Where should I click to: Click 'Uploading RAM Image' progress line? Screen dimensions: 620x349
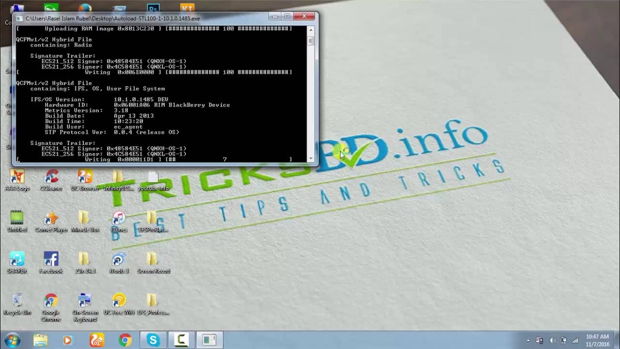154,29
